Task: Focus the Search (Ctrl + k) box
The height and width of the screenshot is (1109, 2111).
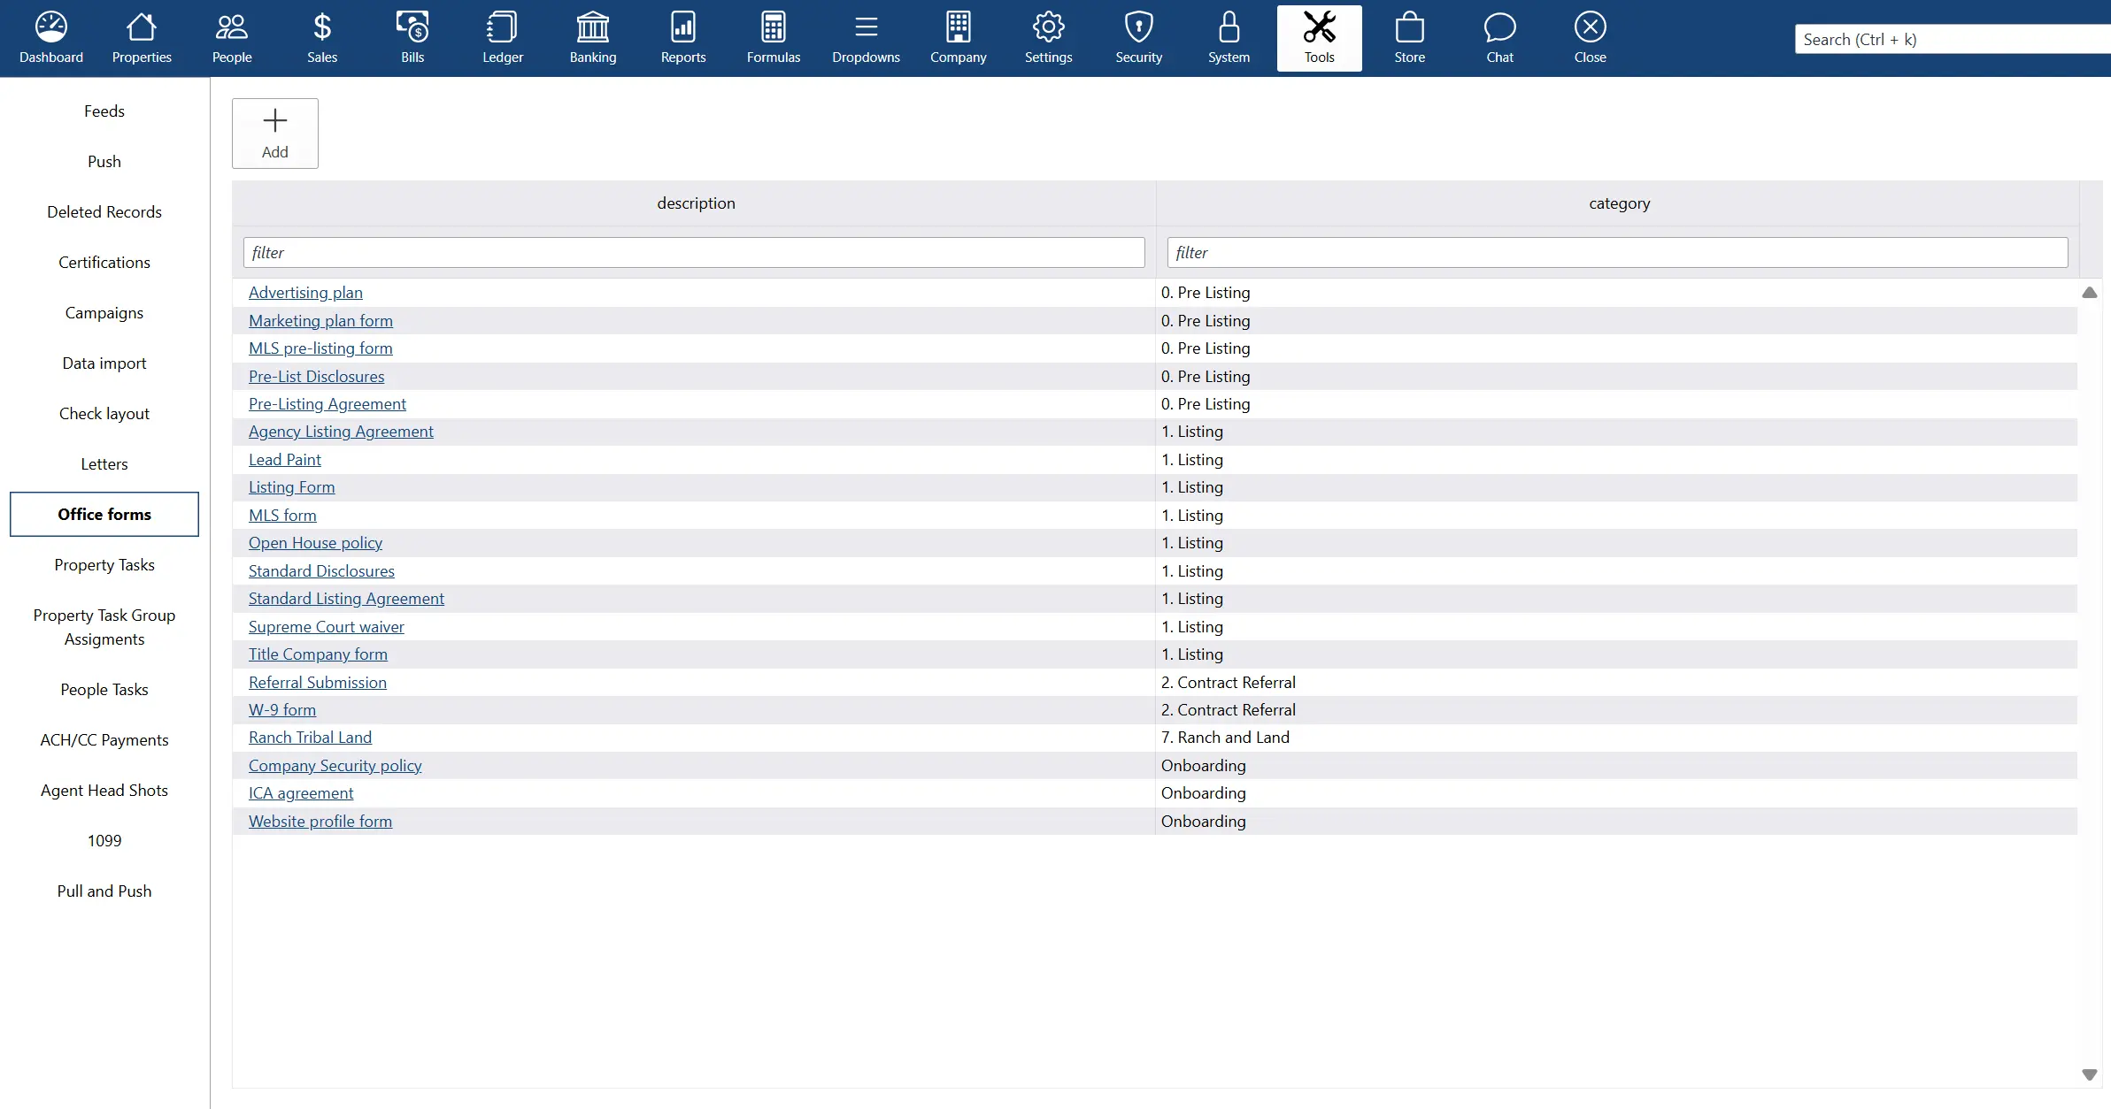Action: point(1953,40)
